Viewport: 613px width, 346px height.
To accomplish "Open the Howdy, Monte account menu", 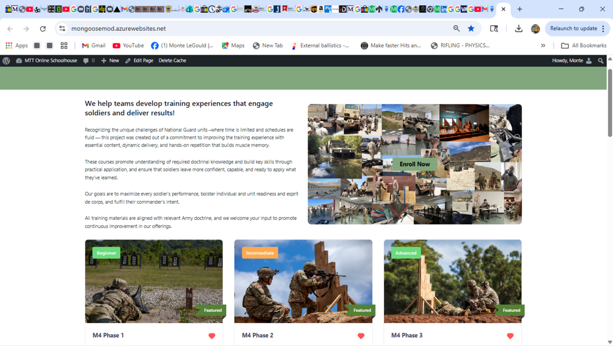I will (x=571, y=61).
